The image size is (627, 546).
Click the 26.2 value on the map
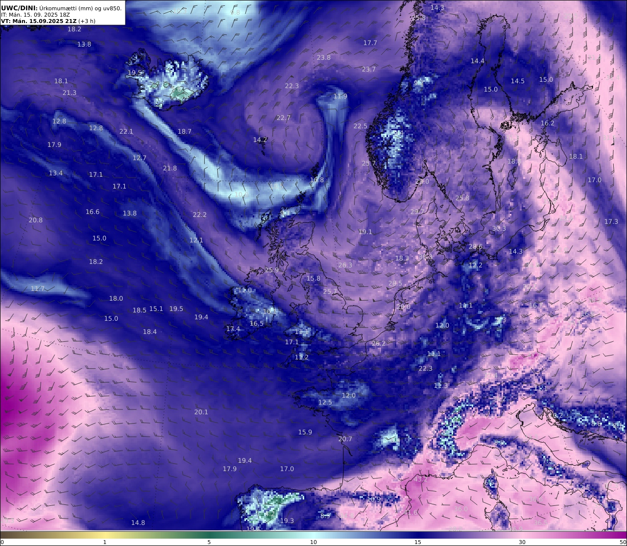click(x=379, y=343)
